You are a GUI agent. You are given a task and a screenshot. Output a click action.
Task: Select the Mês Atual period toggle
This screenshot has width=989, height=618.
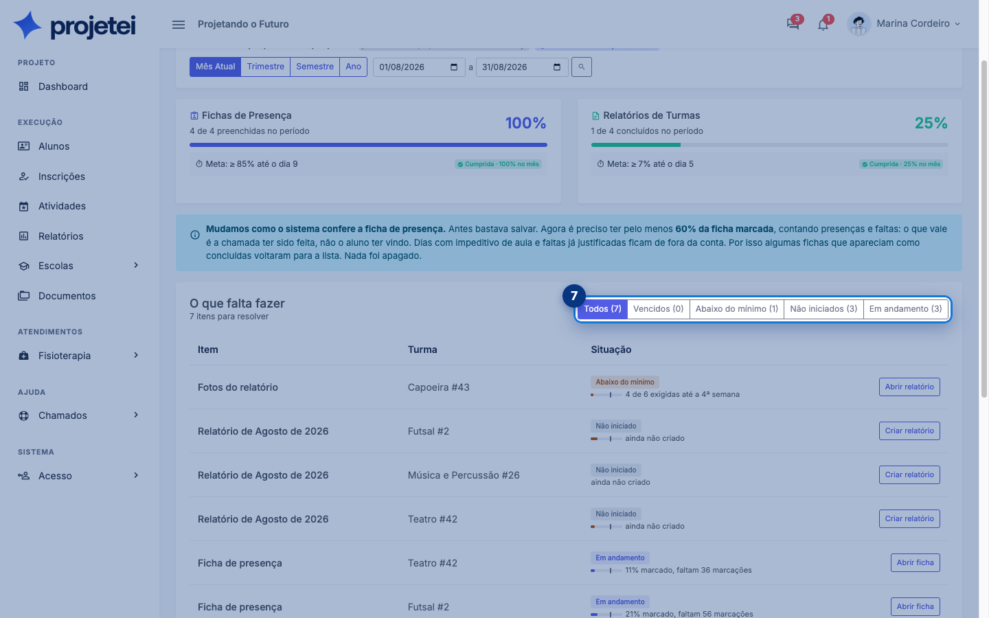click(x=215, y=67)
